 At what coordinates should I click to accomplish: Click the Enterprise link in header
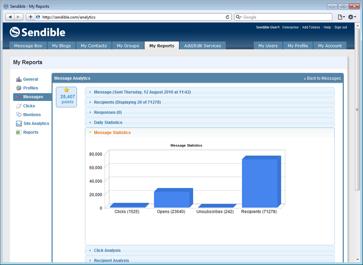[290, 27]
